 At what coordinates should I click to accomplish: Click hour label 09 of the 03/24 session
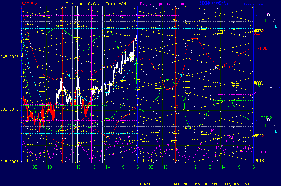click(x=35, y=167)
